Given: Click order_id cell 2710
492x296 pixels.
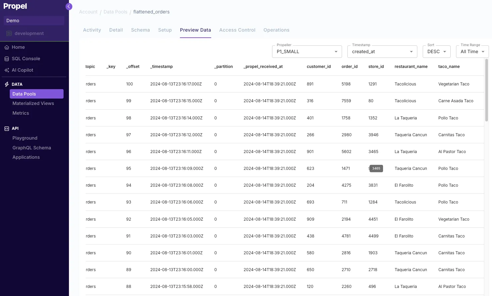Looking at the screenshot, I should pyautogui.click(x=346, y=270).
